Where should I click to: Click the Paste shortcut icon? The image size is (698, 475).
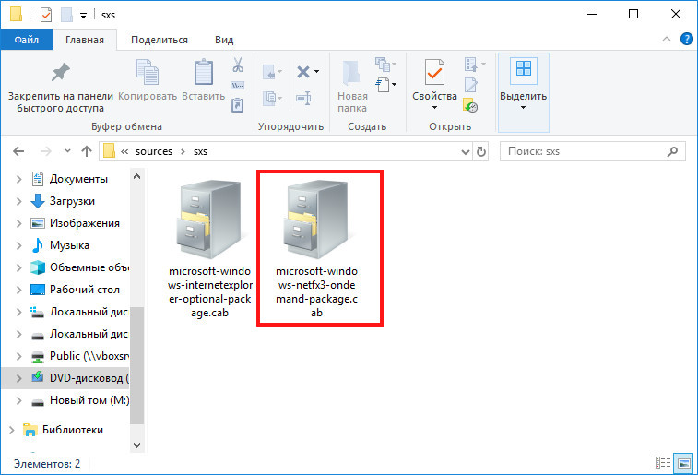pos(238,105)
